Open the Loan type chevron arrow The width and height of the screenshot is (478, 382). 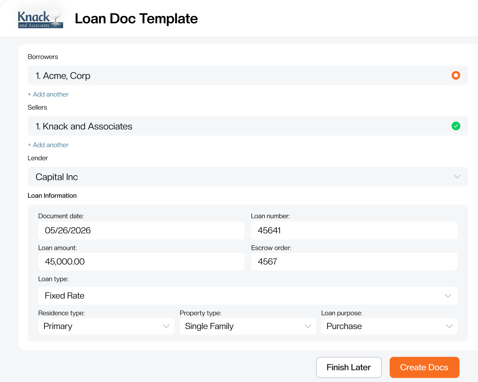448,296
